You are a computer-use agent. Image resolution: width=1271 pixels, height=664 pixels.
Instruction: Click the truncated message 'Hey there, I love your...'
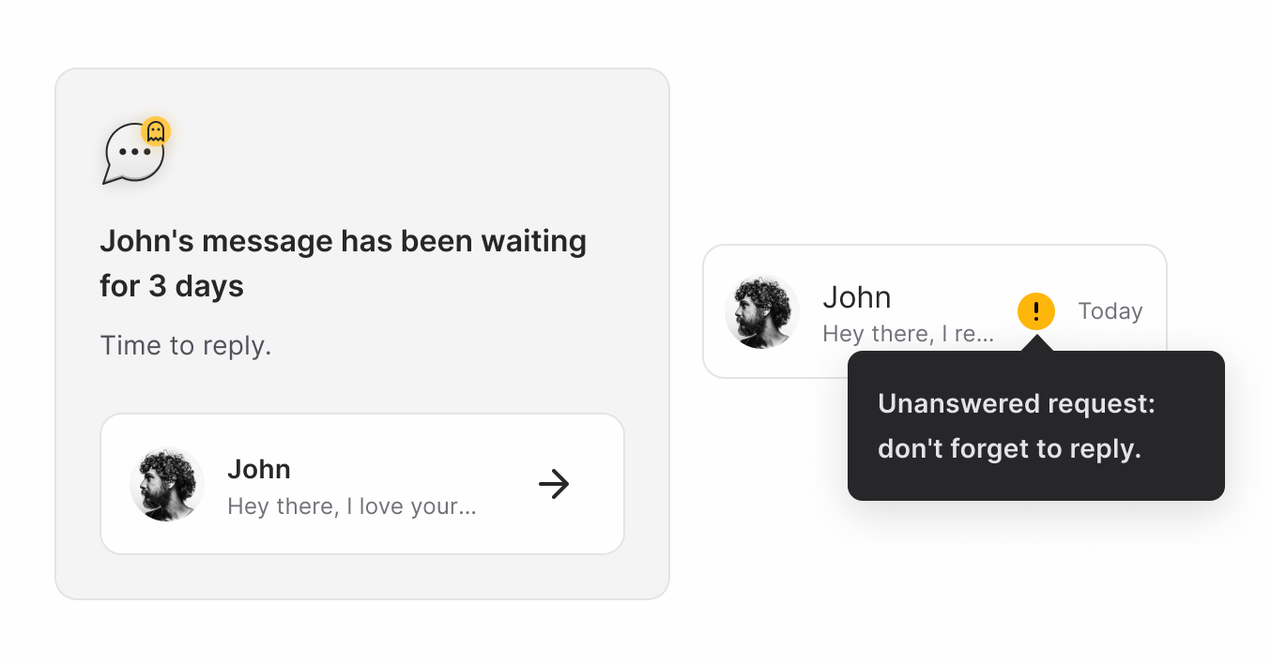(350, 506)
